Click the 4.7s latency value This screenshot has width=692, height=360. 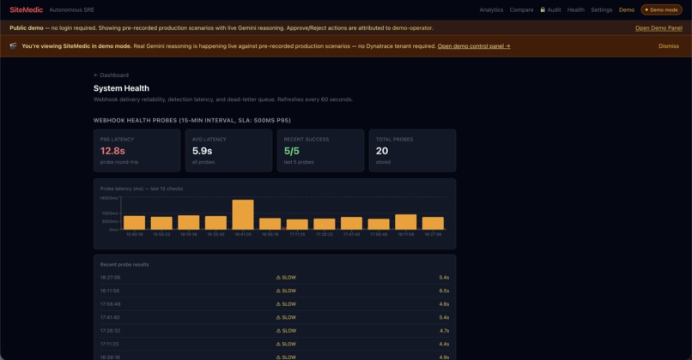click(x=444, y=331)
